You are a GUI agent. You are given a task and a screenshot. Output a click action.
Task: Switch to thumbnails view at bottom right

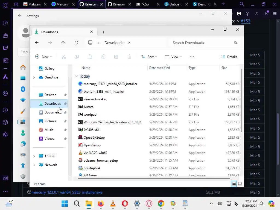coord(240,184)
